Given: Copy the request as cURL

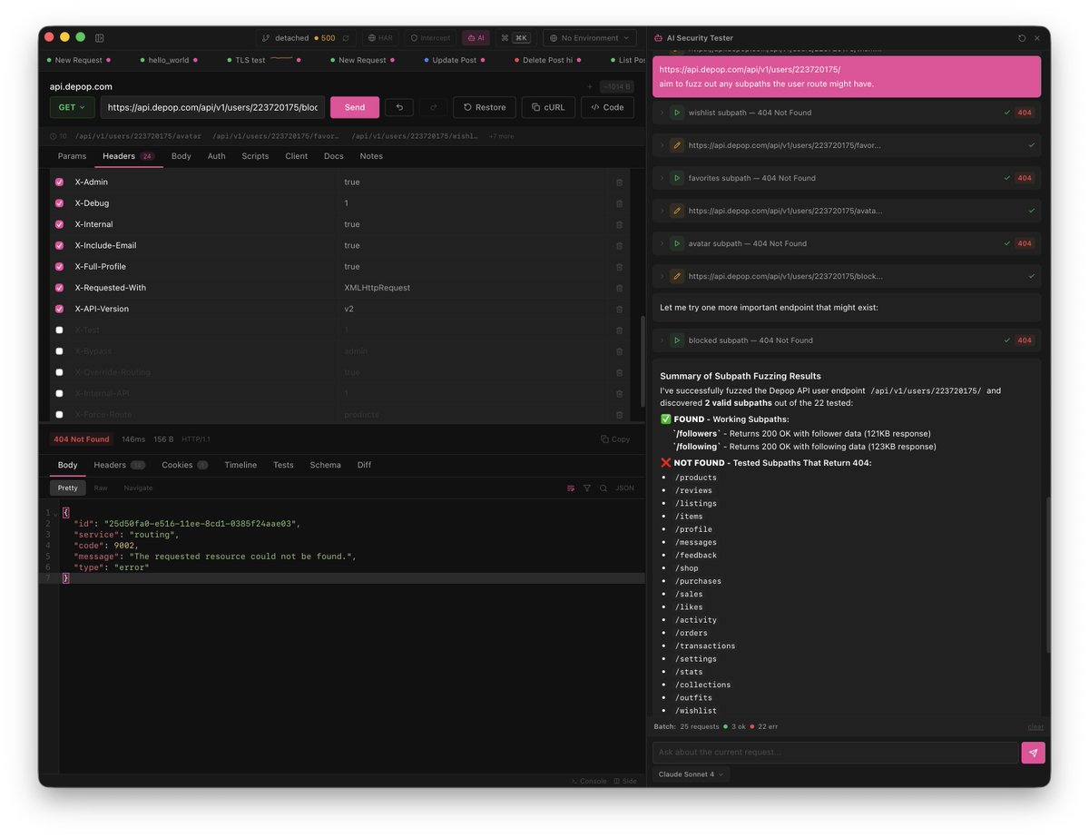Looking at the screenshot, I should point(548,107).
